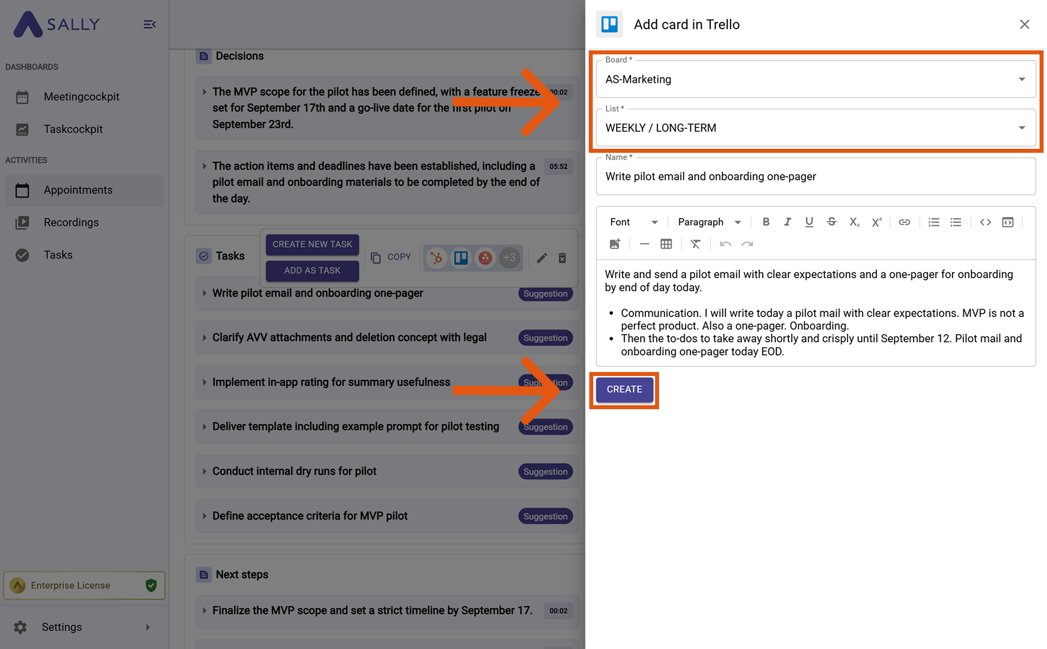Open the Font dropdown
Viewport: 1047px width, 649px height.
click(634, 222)
